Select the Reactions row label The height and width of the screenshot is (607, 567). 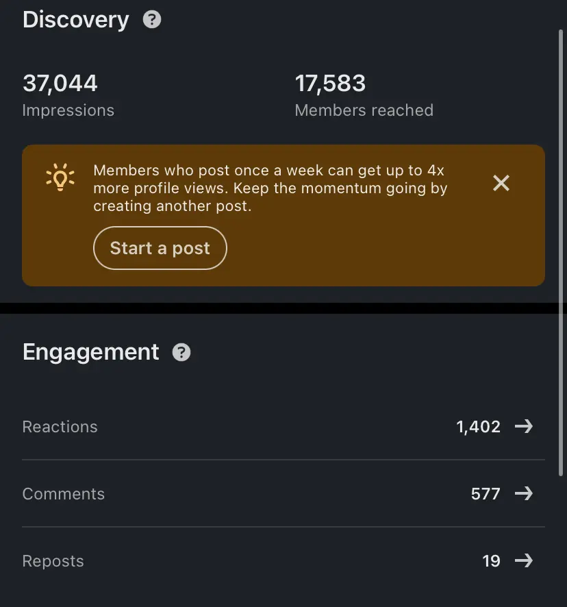point(60,427)
